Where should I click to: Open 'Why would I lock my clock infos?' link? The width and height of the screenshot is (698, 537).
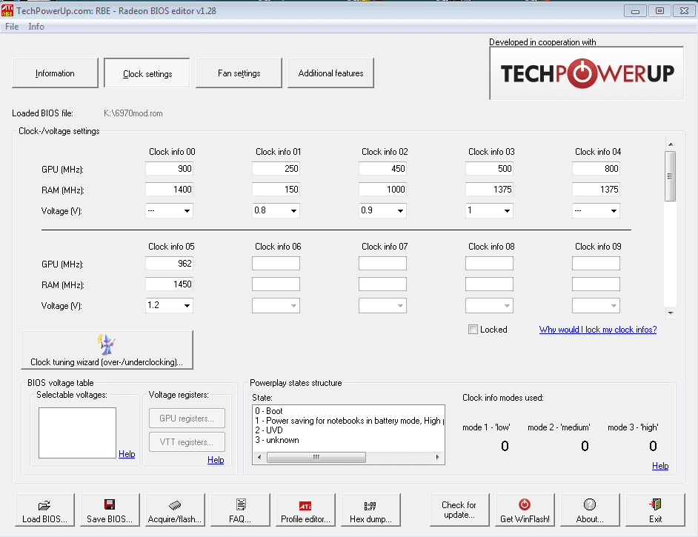pos(598,329)
